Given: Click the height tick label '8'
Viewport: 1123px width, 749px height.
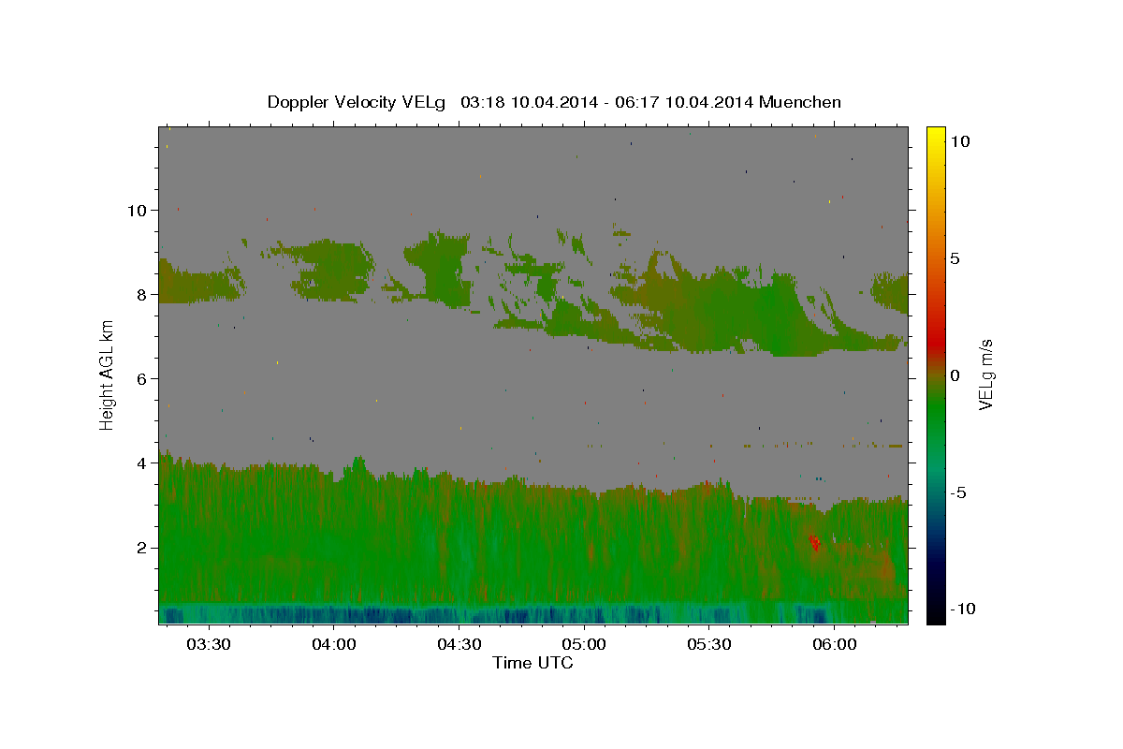Looking at the screenshot, I should pos(143,294).
